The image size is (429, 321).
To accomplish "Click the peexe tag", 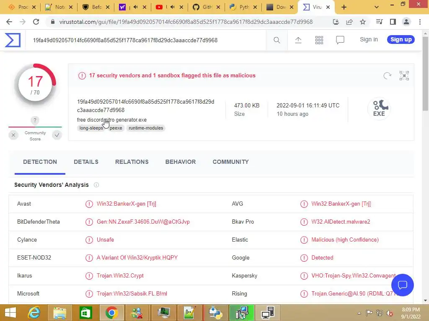I will pyautogui.click(x=116, y=128).
